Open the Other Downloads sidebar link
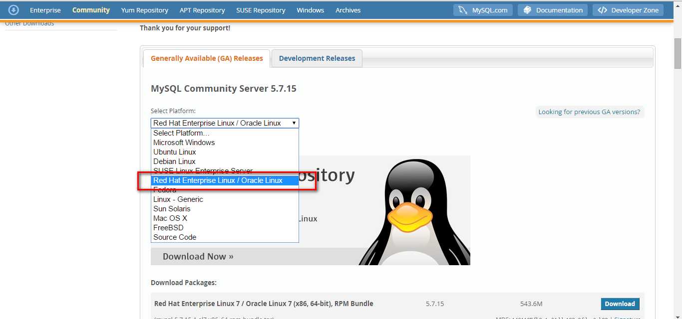Viewport: 682px width, 319px height. [29, 23]
